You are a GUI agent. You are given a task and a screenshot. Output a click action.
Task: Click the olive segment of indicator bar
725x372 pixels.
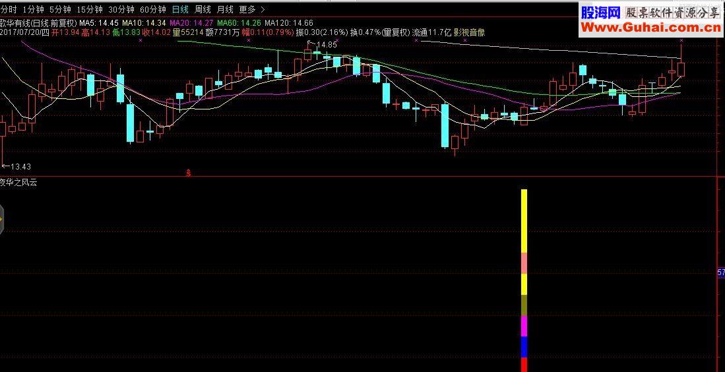coord(524,305)
